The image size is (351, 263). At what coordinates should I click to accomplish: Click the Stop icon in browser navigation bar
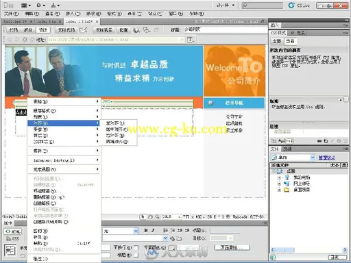pos(25,40)
